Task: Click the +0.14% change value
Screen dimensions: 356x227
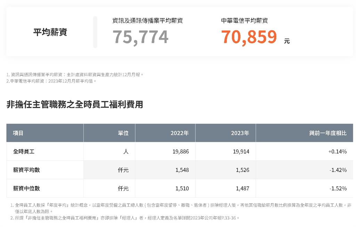Action: pos(337,152)
